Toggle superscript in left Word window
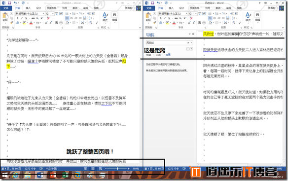Image resolution: width=288 pixels, height=181 pixels. (x=42, y=18)
